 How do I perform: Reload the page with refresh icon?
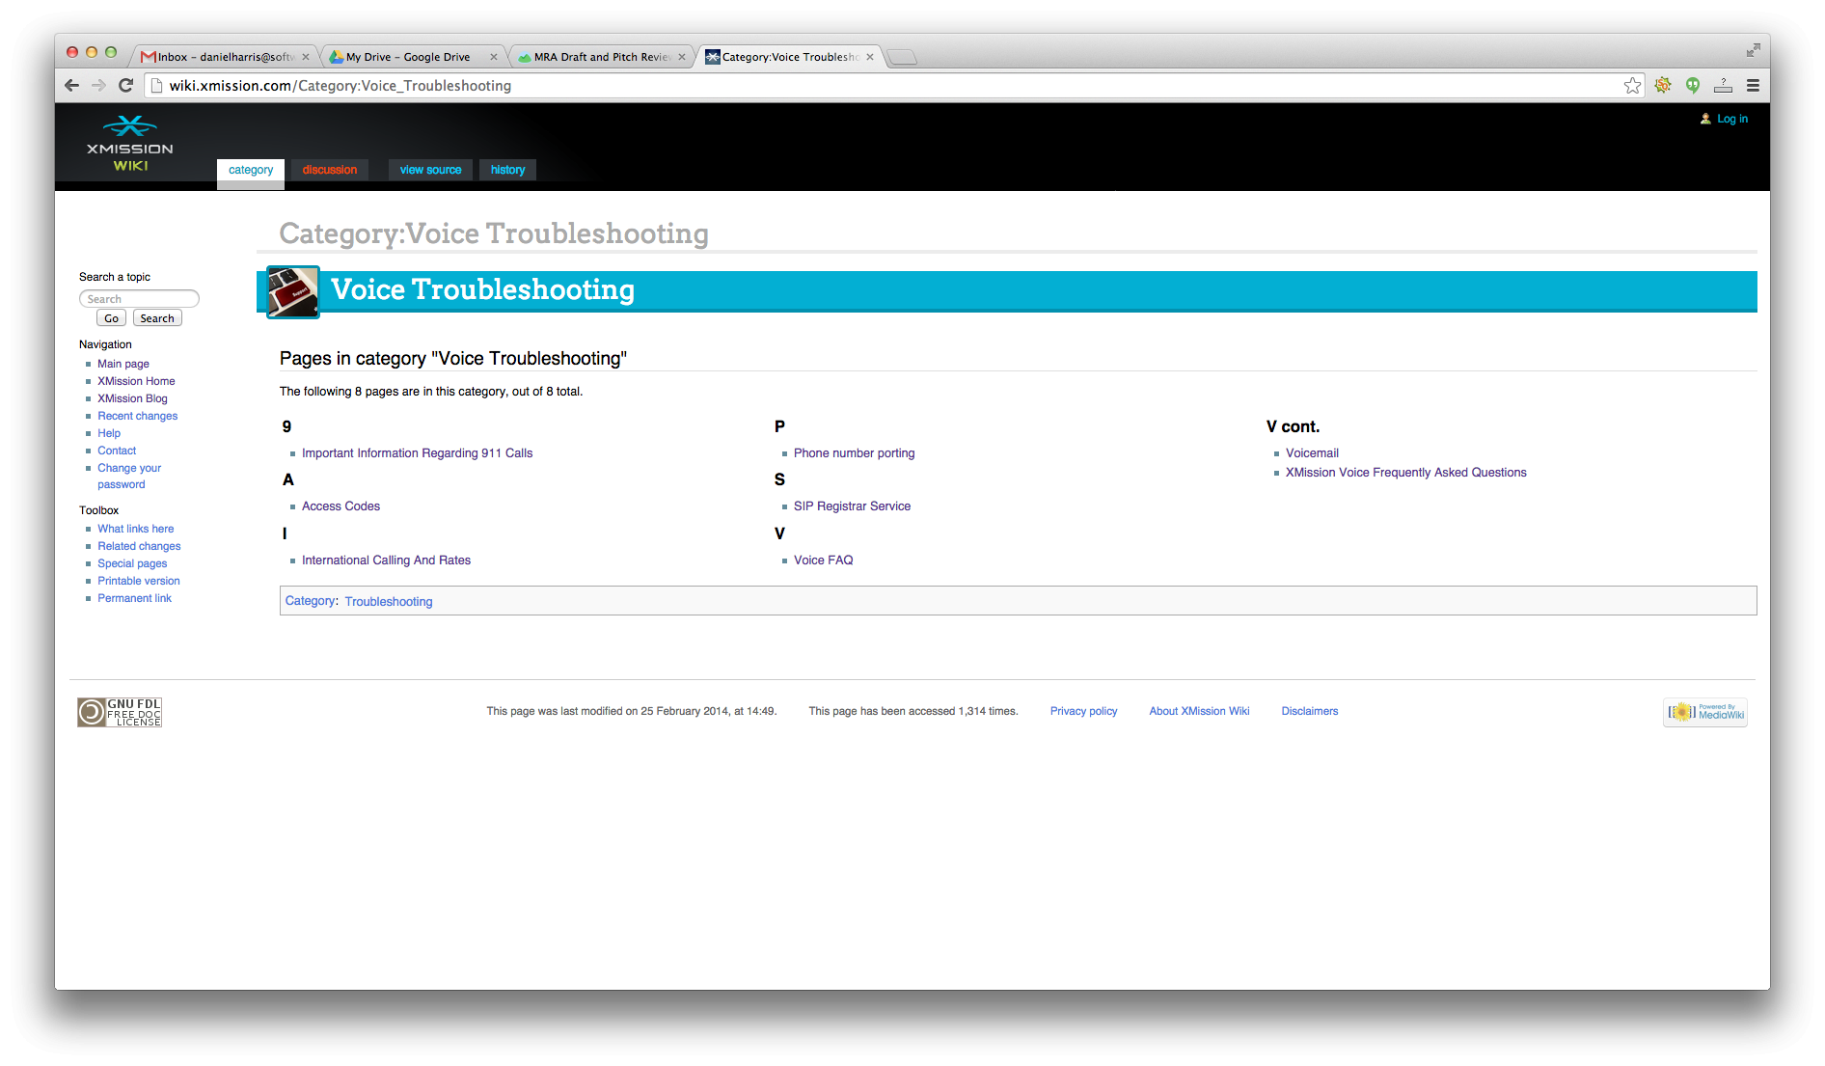pyautogui.click(x=125, y=86)
